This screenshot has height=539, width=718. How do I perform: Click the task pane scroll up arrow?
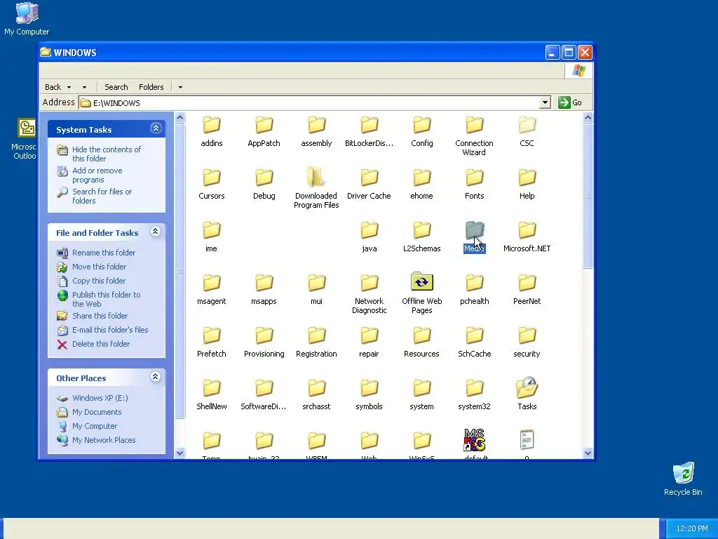click(180, 118)
